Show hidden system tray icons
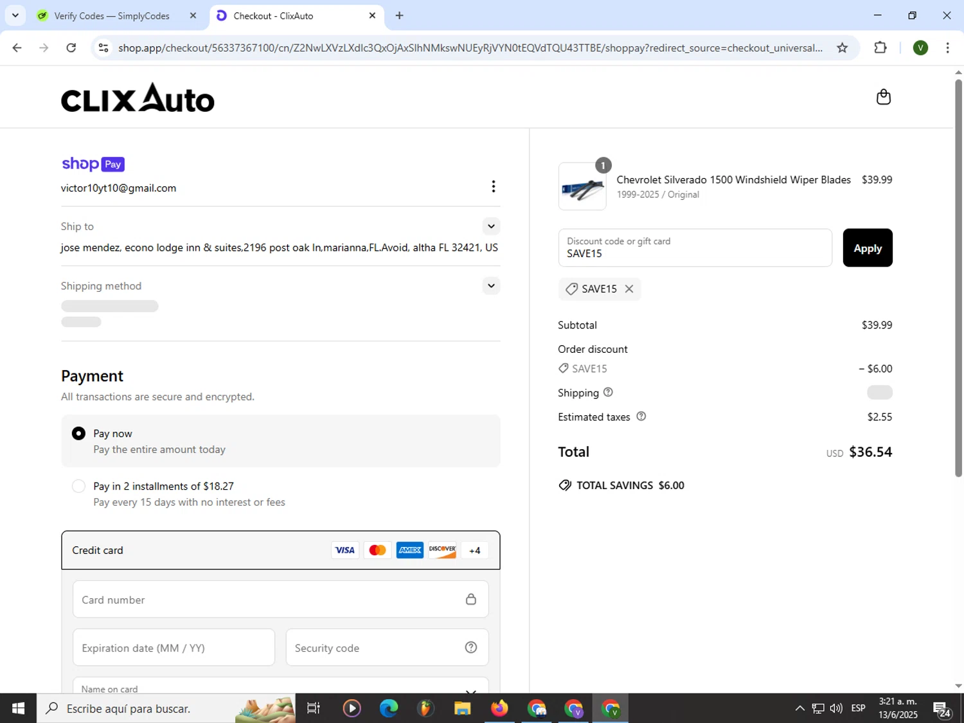 point(799,708)
